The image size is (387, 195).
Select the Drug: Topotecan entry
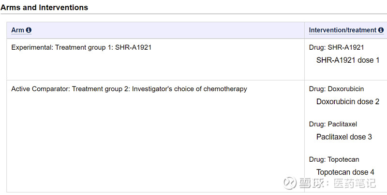click(334, 159)
